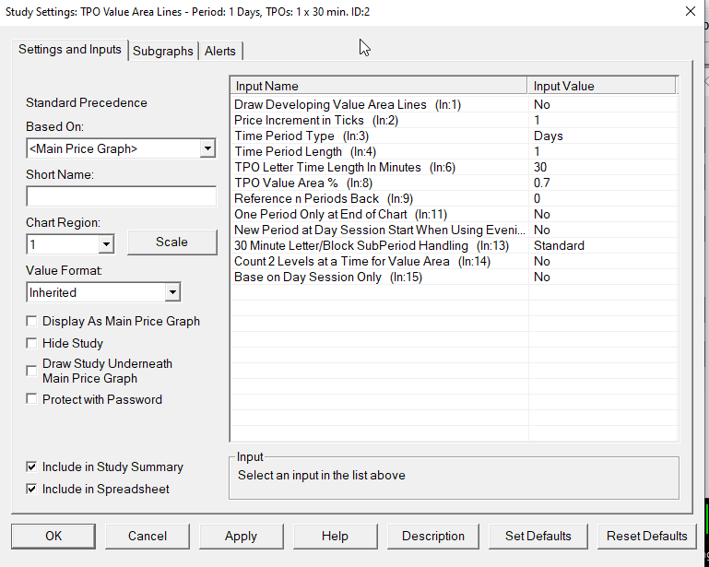Image resolution: width=709 pixels, height=567 pixels.
Task: Open the Based On dropdown
Action: [207, 148]
